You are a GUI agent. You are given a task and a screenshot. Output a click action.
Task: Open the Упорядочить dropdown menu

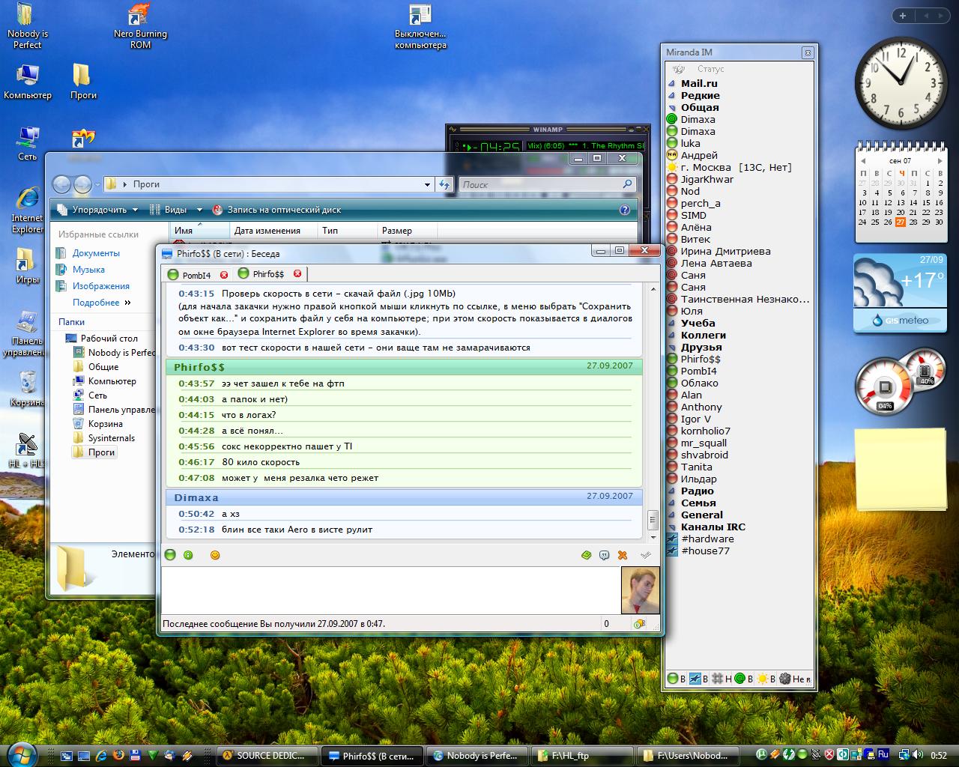point(98,210)
